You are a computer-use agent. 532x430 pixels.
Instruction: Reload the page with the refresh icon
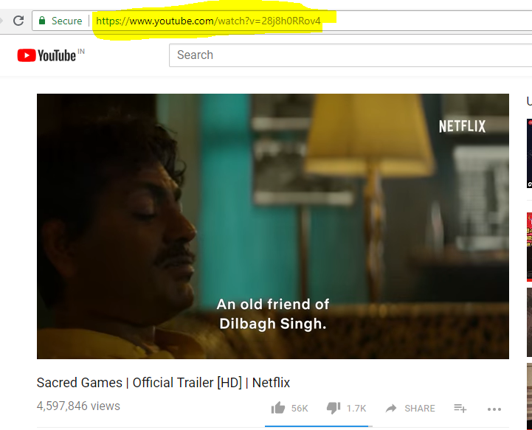tap(18, 21)
